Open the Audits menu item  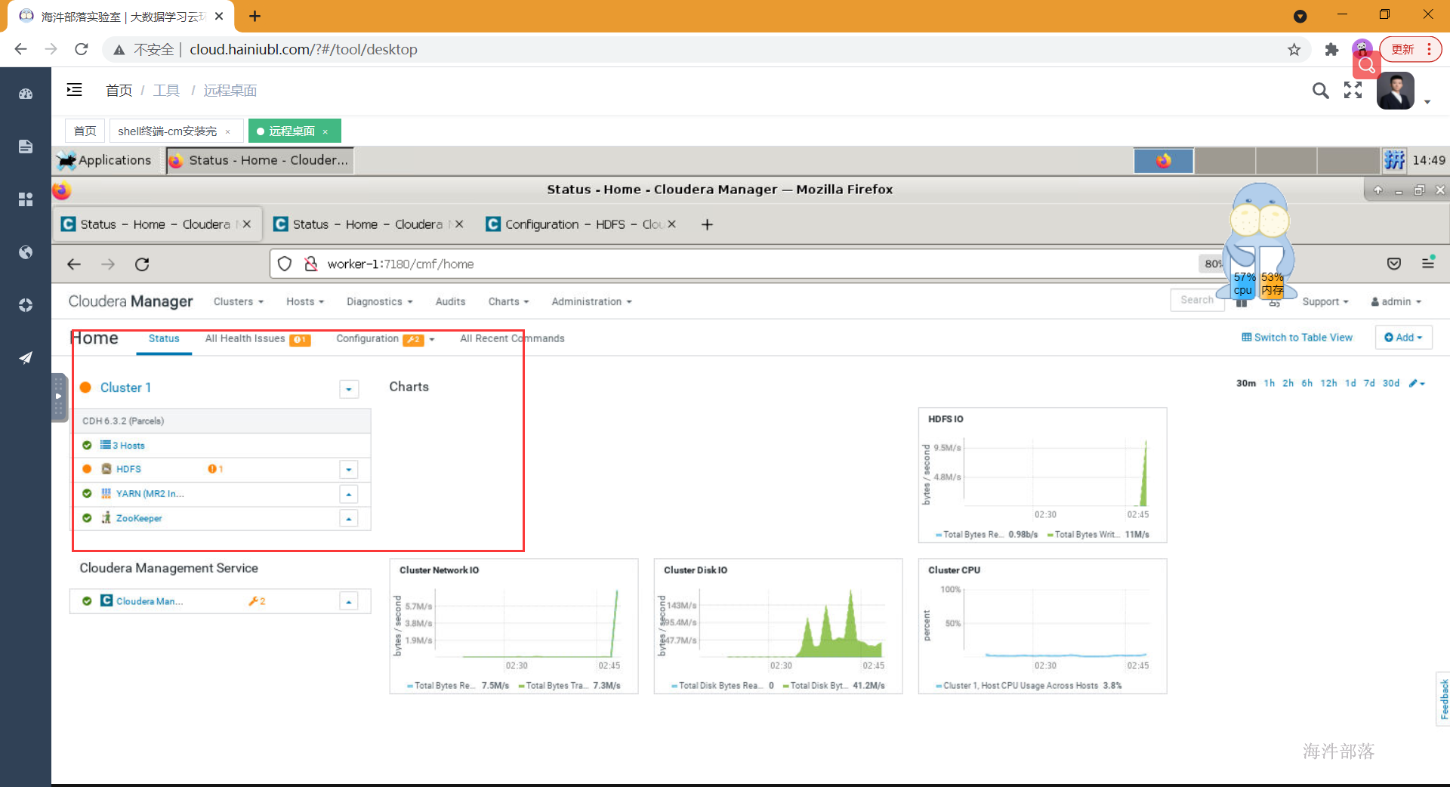coord(450,301)
